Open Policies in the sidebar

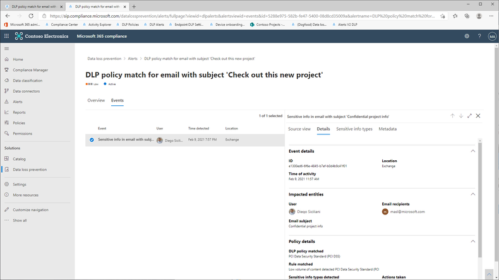tap(19, 123)
